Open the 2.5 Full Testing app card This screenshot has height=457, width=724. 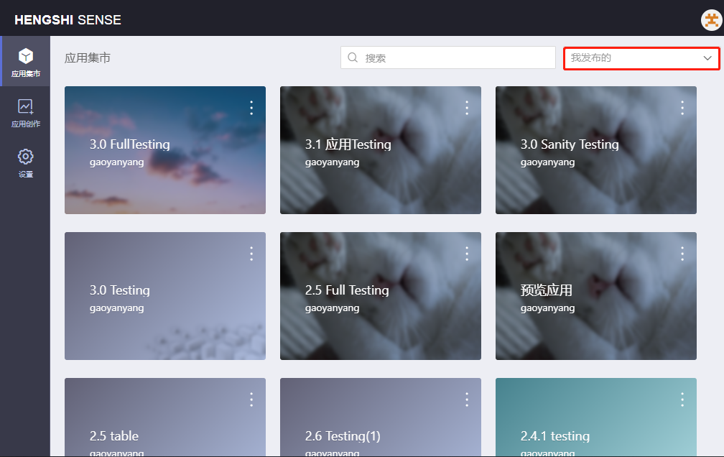point(381,296)
